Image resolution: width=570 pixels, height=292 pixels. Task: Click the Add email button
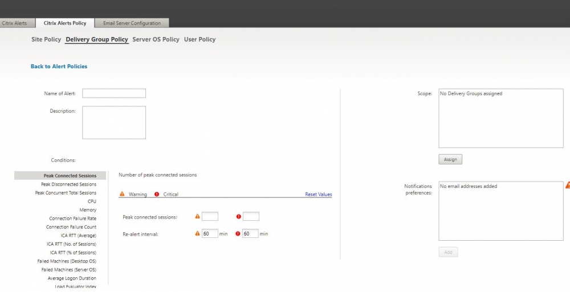point(448,252)
